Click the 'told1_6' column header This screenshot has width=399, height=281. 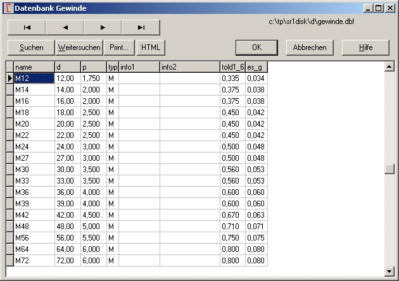[x=232, y=66]
